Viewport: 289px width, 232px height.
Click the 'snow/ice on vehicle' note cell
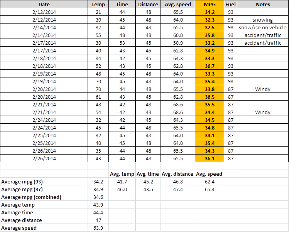tap(262, 27)
